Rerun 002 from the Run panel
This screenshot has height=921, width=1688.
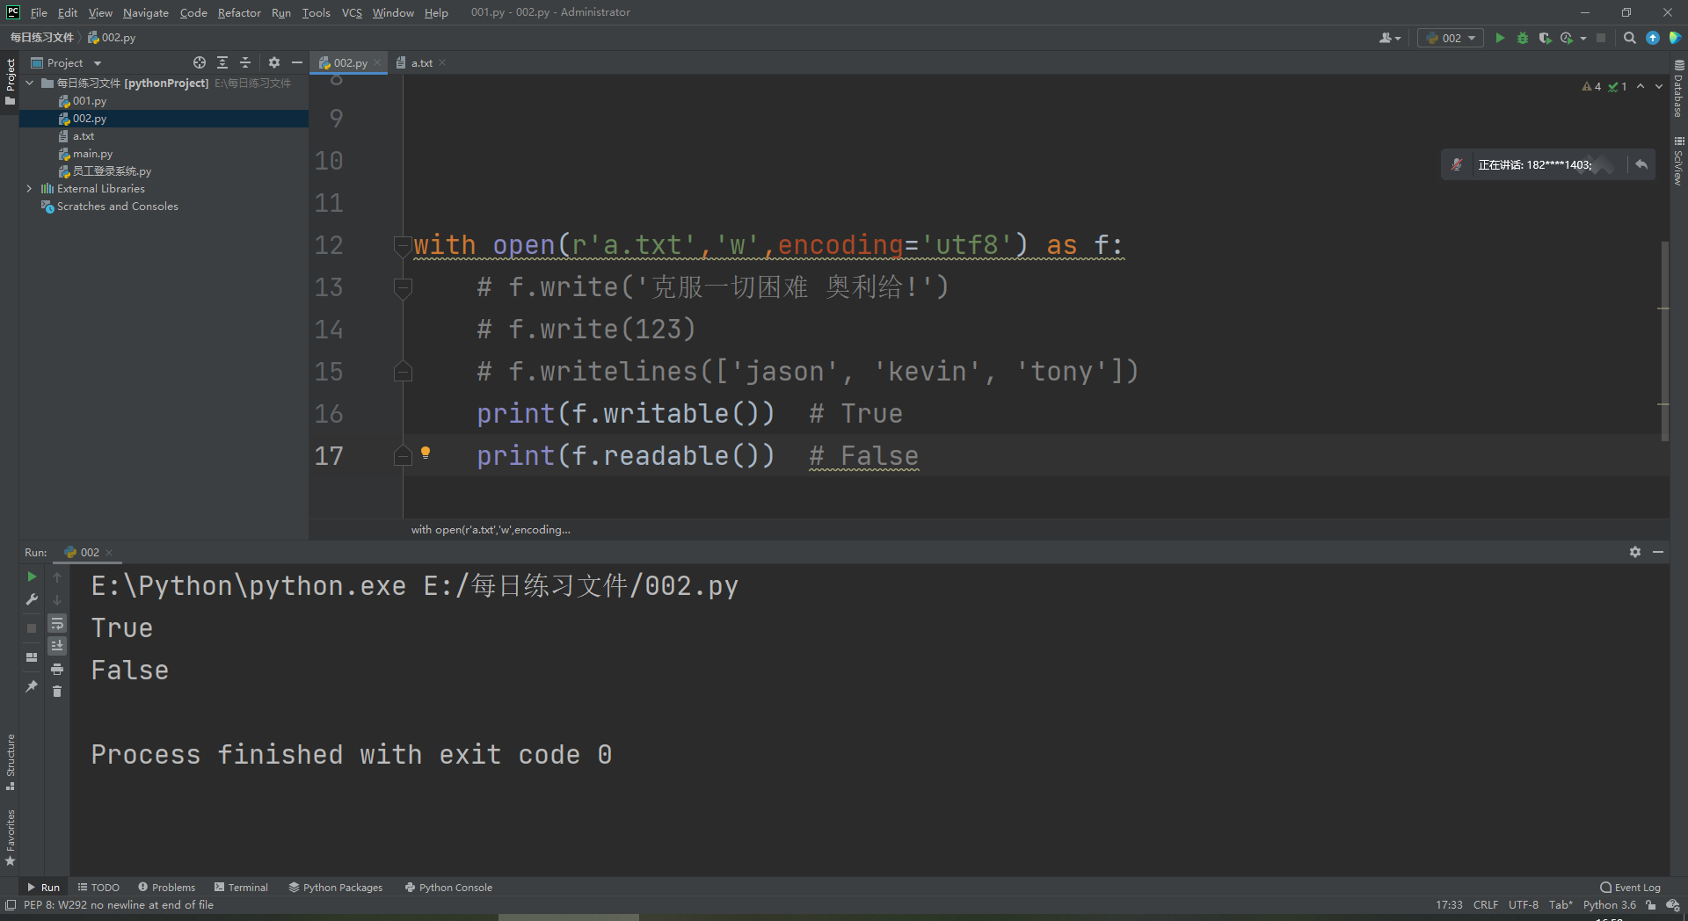[32, 577]
